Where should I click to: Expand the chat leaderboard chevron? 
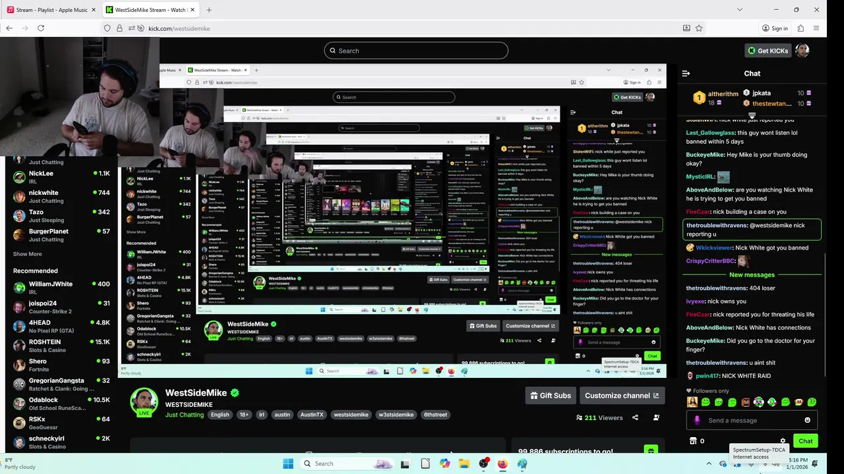point(752,116)
